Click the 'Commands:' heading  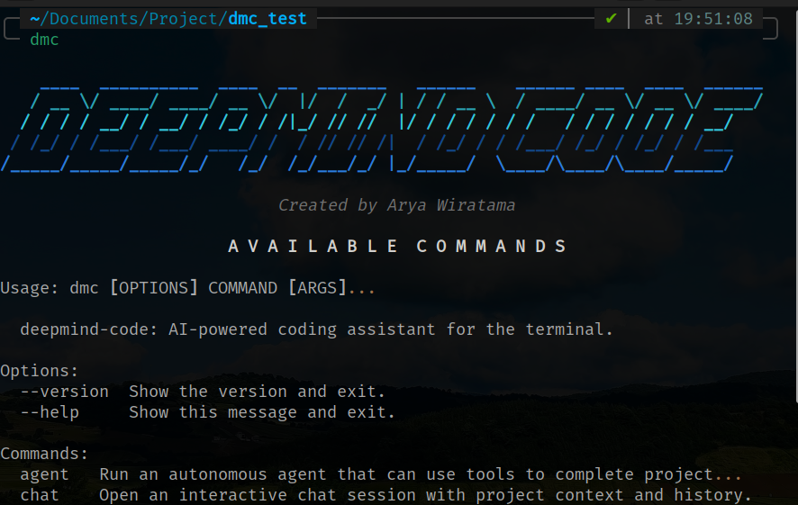[44, 454]
